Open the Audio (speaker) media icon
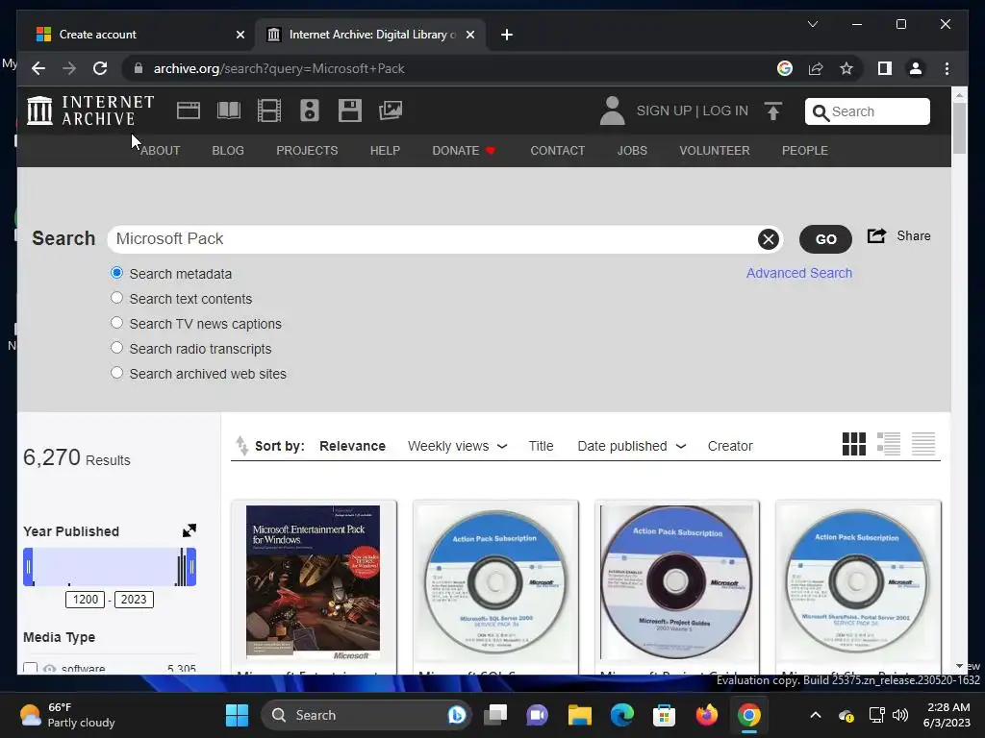Viewport: 985px width, 738px height. [x=309, y=111]
